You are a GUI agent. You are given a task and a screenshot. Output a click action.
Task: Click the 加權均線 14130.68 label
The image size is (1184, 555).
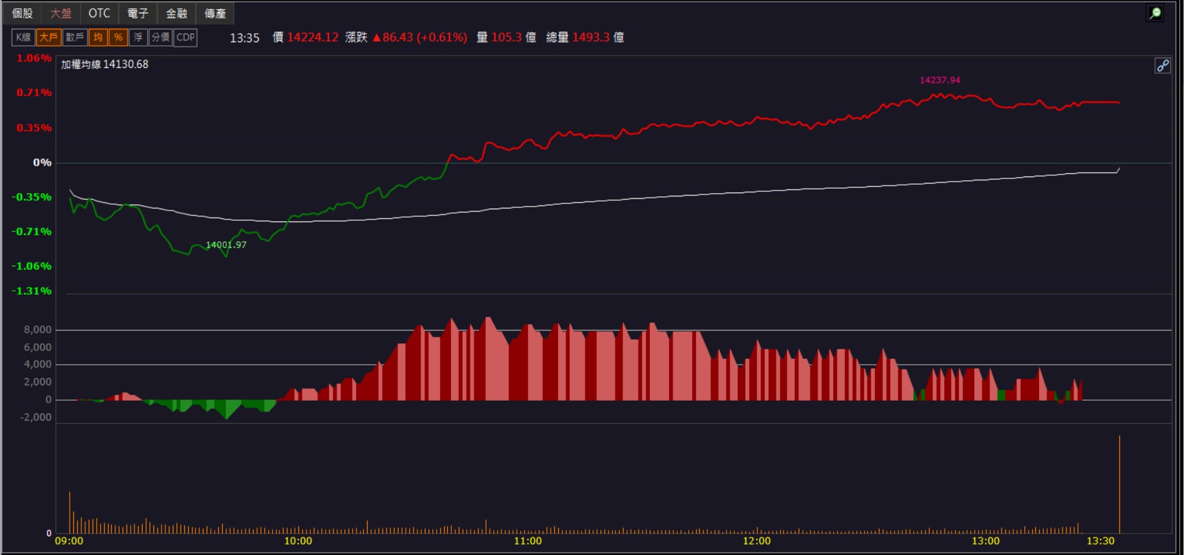pyautogui.click(x=105, y=64)
